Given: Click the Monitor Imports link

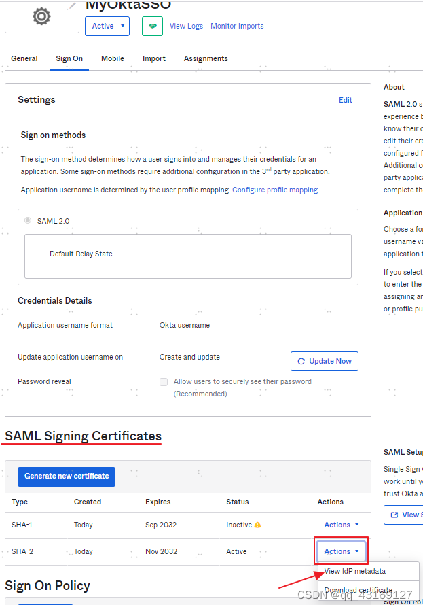Looking at the screenshot, I should click(237, 26).
